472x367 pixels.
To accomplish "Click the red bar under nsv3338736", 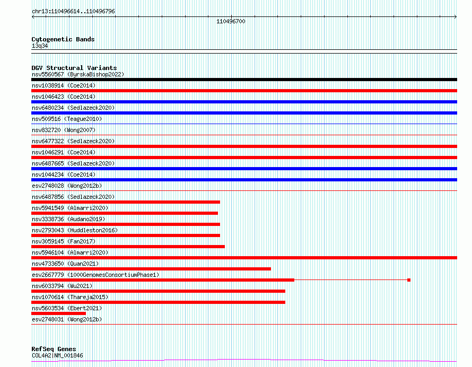I will click(126, 224).
